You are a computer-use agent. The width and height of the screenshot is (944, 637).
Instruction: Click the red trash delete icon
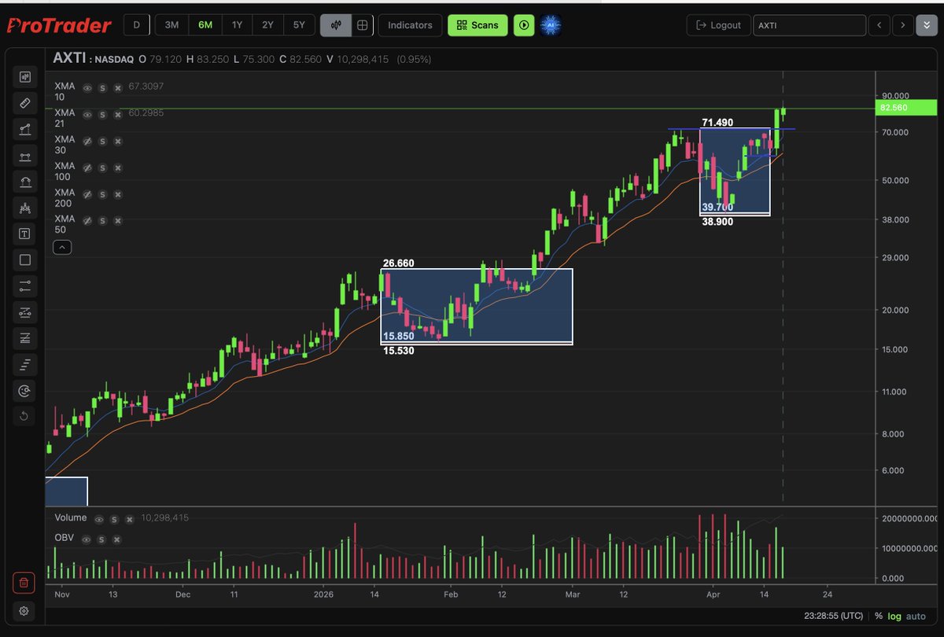(x=24, y=583)
